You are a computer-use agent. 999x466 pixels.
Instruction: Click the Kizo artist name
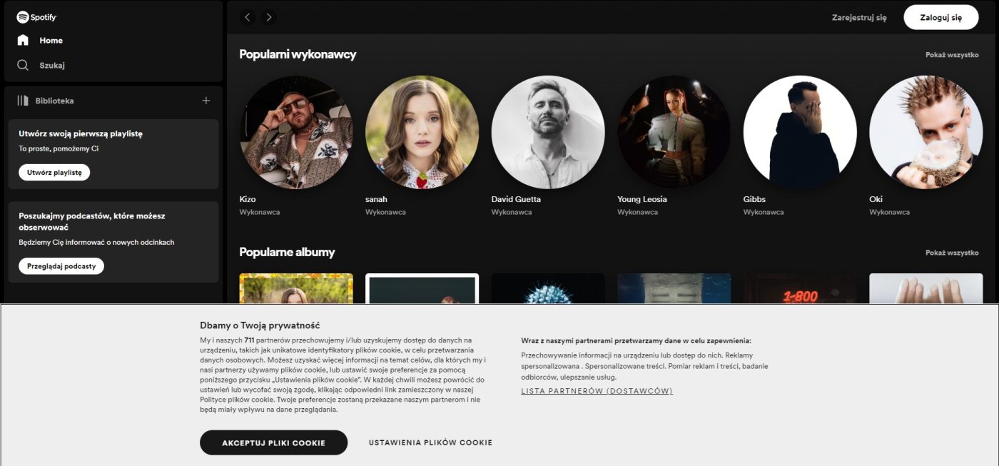(x=248, y=199)
